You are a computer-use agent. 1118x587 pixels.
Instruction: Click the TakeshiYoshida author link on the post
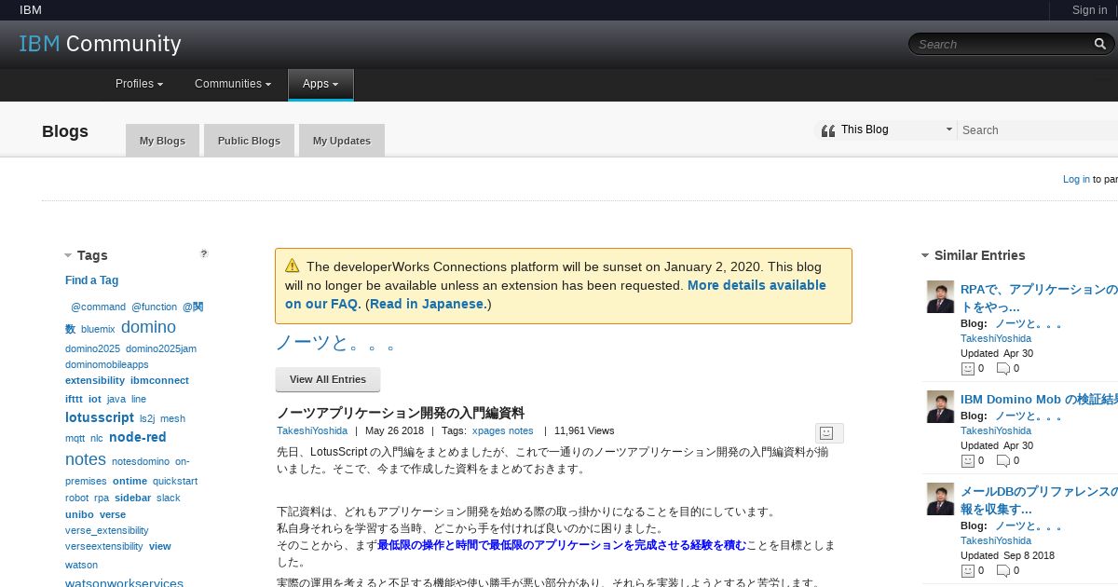[x=312, y=430]
